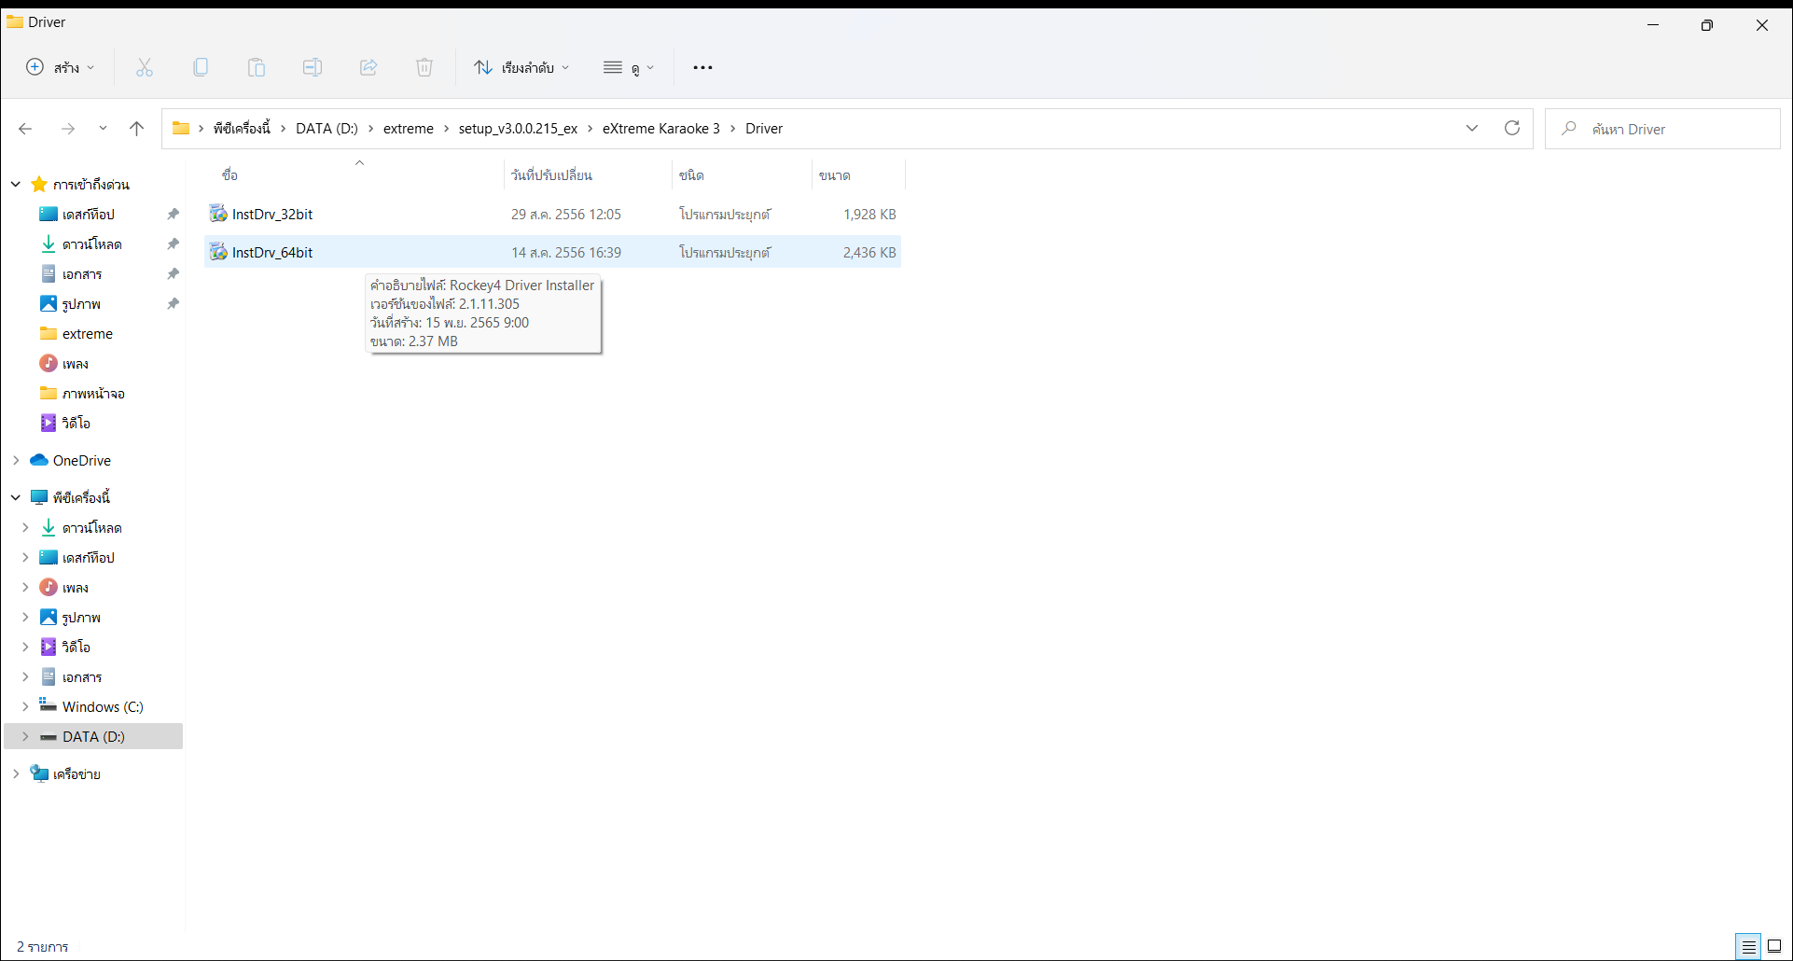Close the Driver window
The width and height of the screenshot is (1793, 961).
pyautogui.click(x=1762, y=24)
